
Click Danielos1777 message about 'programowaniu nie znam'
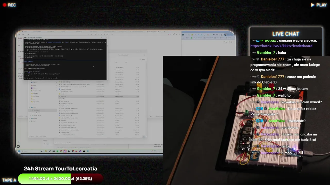[x=285, y=64]
